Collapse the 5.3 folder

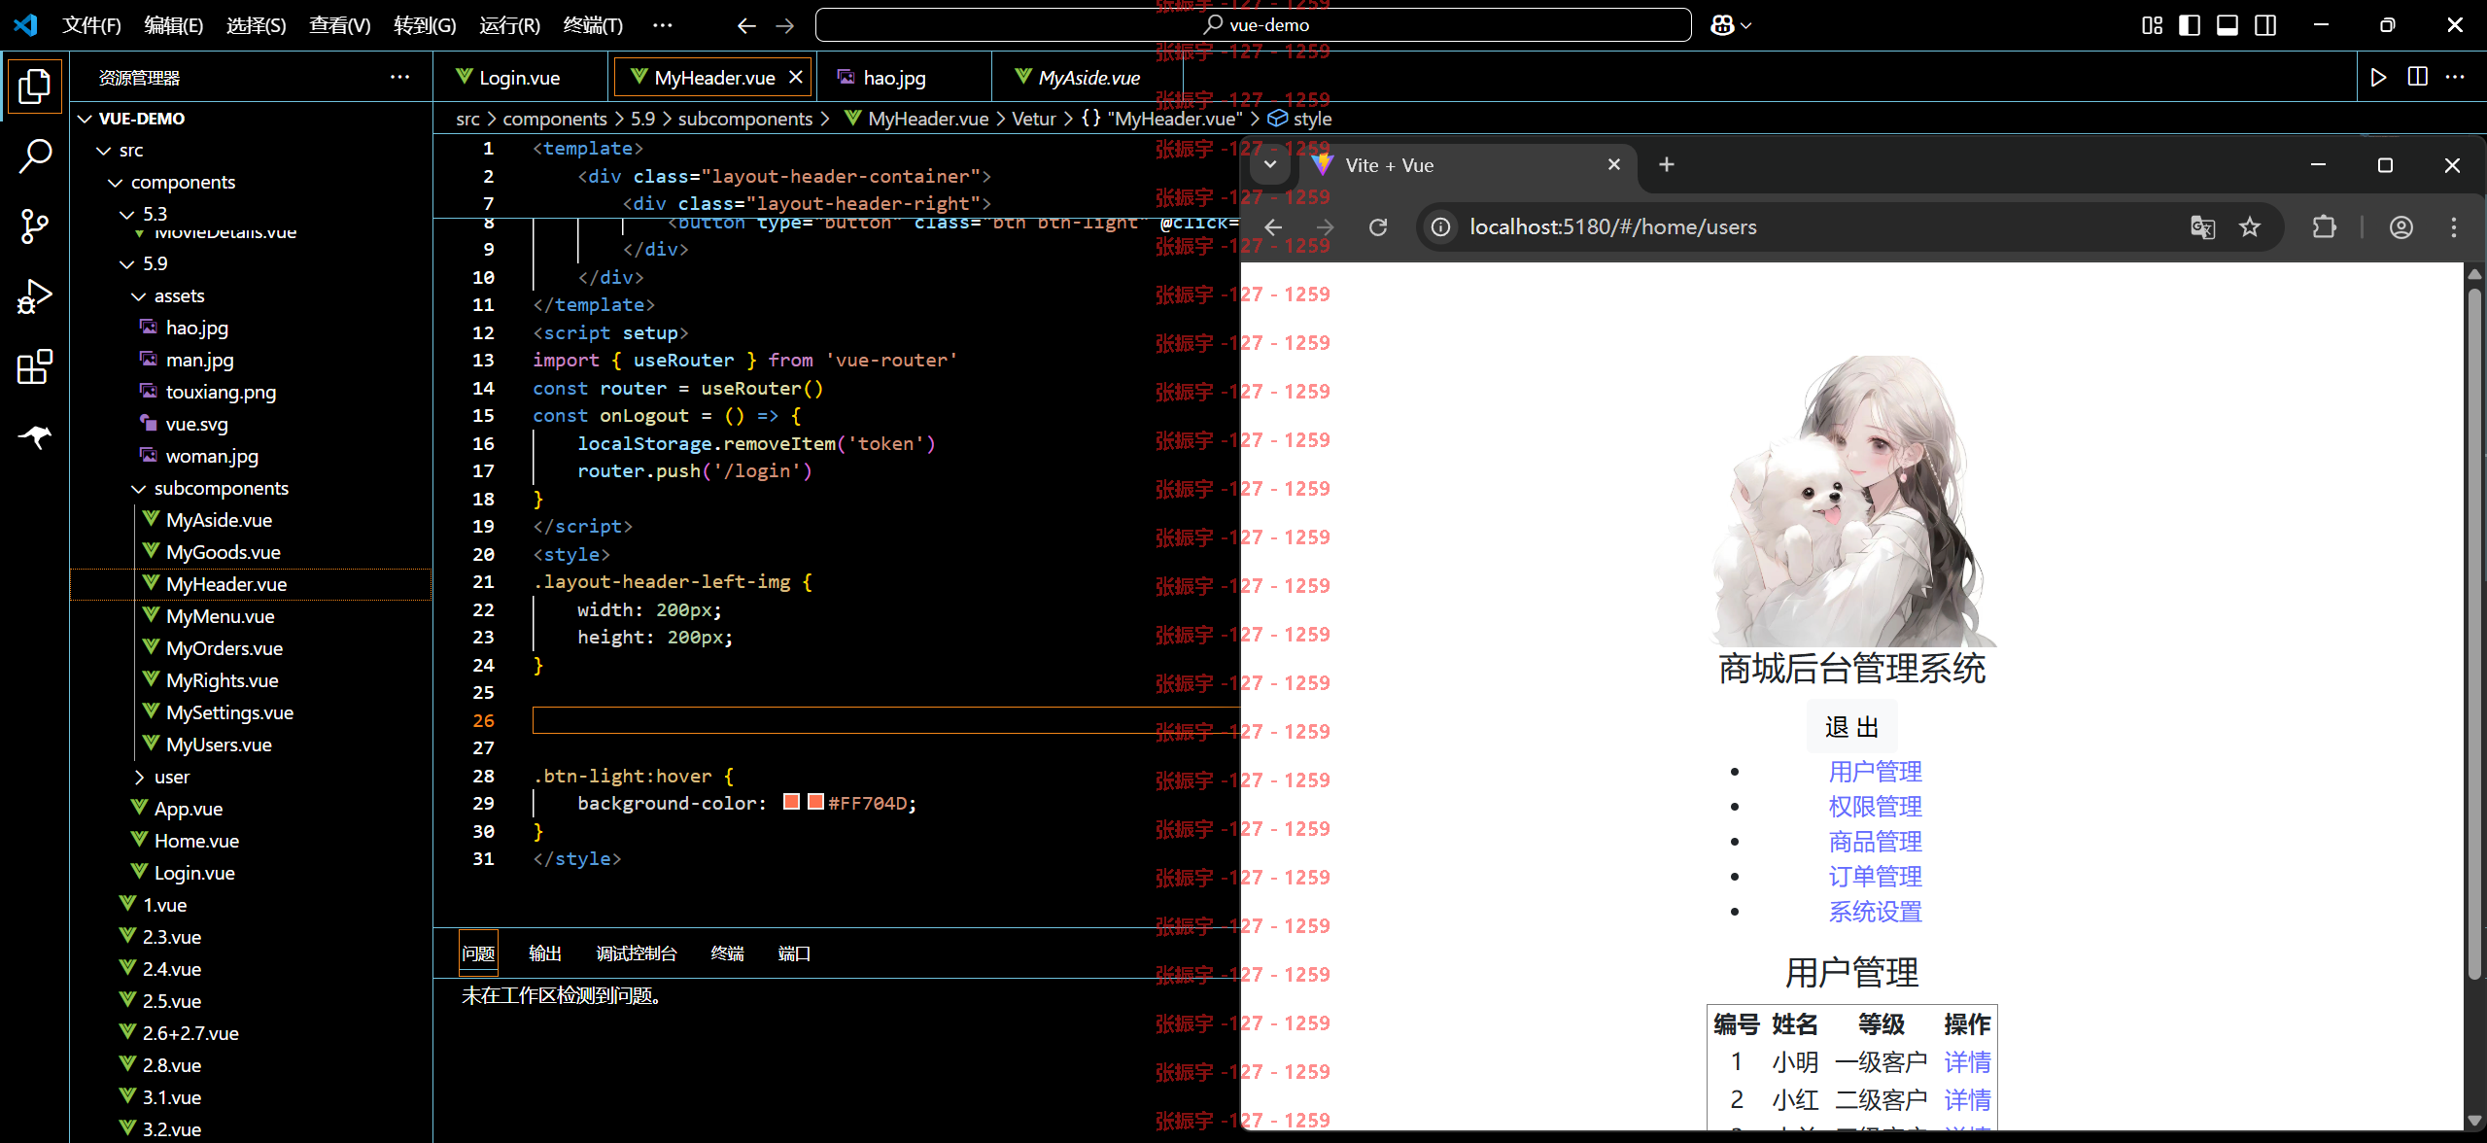click(x=127, y=215)
